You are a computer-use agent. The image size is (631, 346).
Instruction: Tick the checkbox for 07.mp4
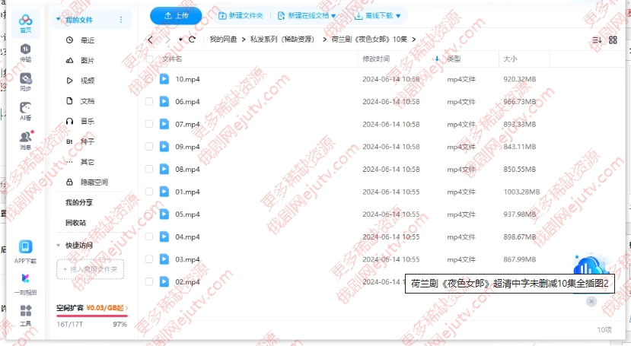[x=149, y=124]
